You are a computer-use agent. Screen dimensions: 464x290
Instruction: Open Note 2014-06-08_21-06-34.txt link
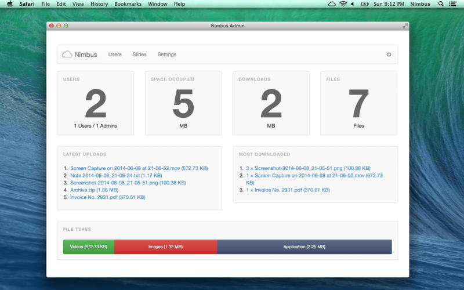point(116,176)
